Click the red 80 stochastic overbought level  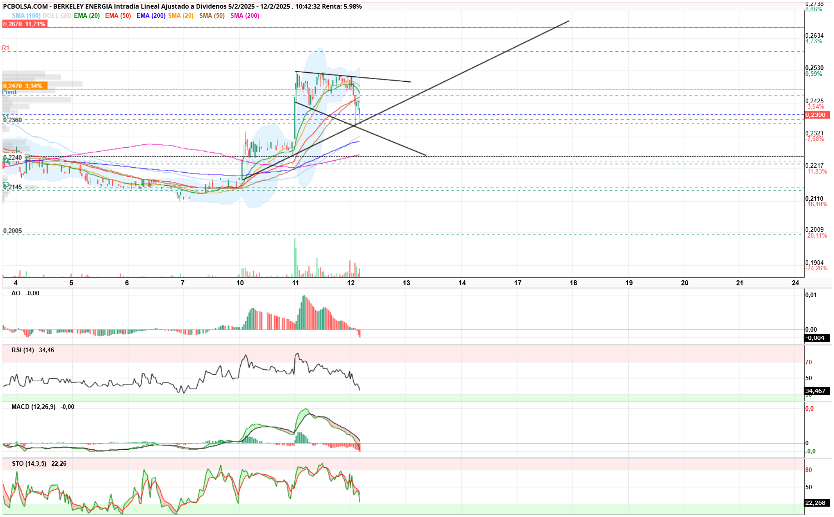(809, 470)
